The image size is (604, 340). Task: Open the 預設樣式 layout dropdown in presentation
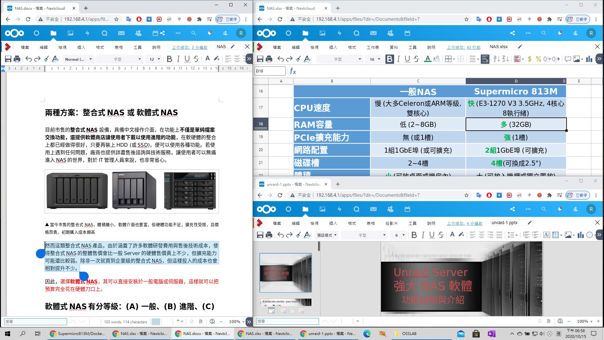pyautogui.click(x=327, y=235)
